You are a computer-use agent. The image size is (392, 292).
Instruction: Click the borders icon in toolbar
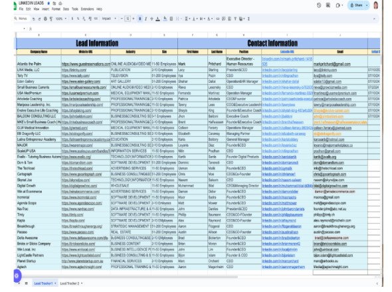171,19
